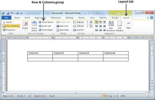Select Align Top Left alignment icon
Screen dimensions: 155x100
pyautogui.click(x=96, y=22)
